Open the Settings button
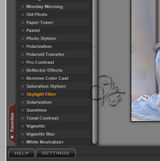The height and width of the screenshot is (161, 160). click(x=56, y=153)
